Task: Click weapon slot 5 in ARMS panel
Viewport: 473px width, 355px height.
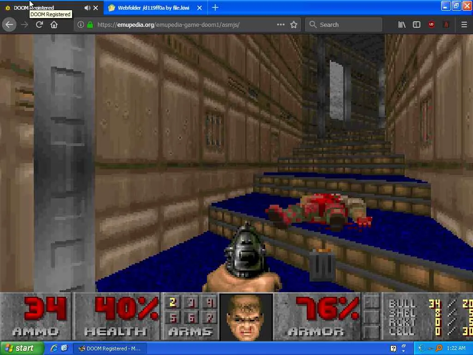Action: click(173, 318)
